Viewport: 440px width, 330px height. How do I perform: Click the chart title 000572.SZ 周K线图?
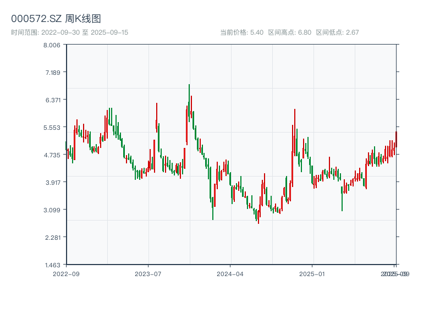[56, 19]
